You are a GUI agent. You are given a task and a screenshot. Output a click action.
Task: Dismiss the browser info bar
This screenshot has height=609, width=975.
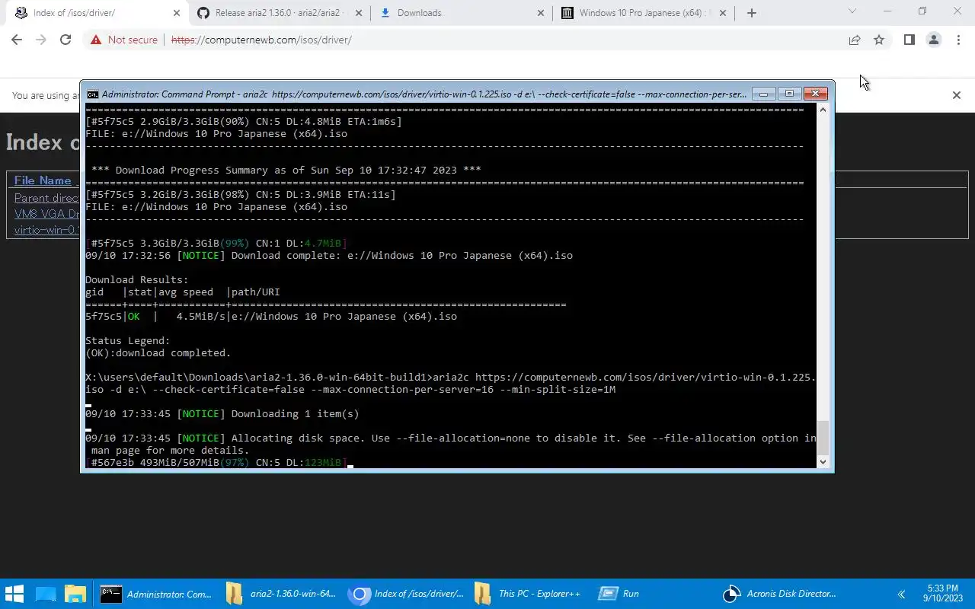[x=957, y=95]
